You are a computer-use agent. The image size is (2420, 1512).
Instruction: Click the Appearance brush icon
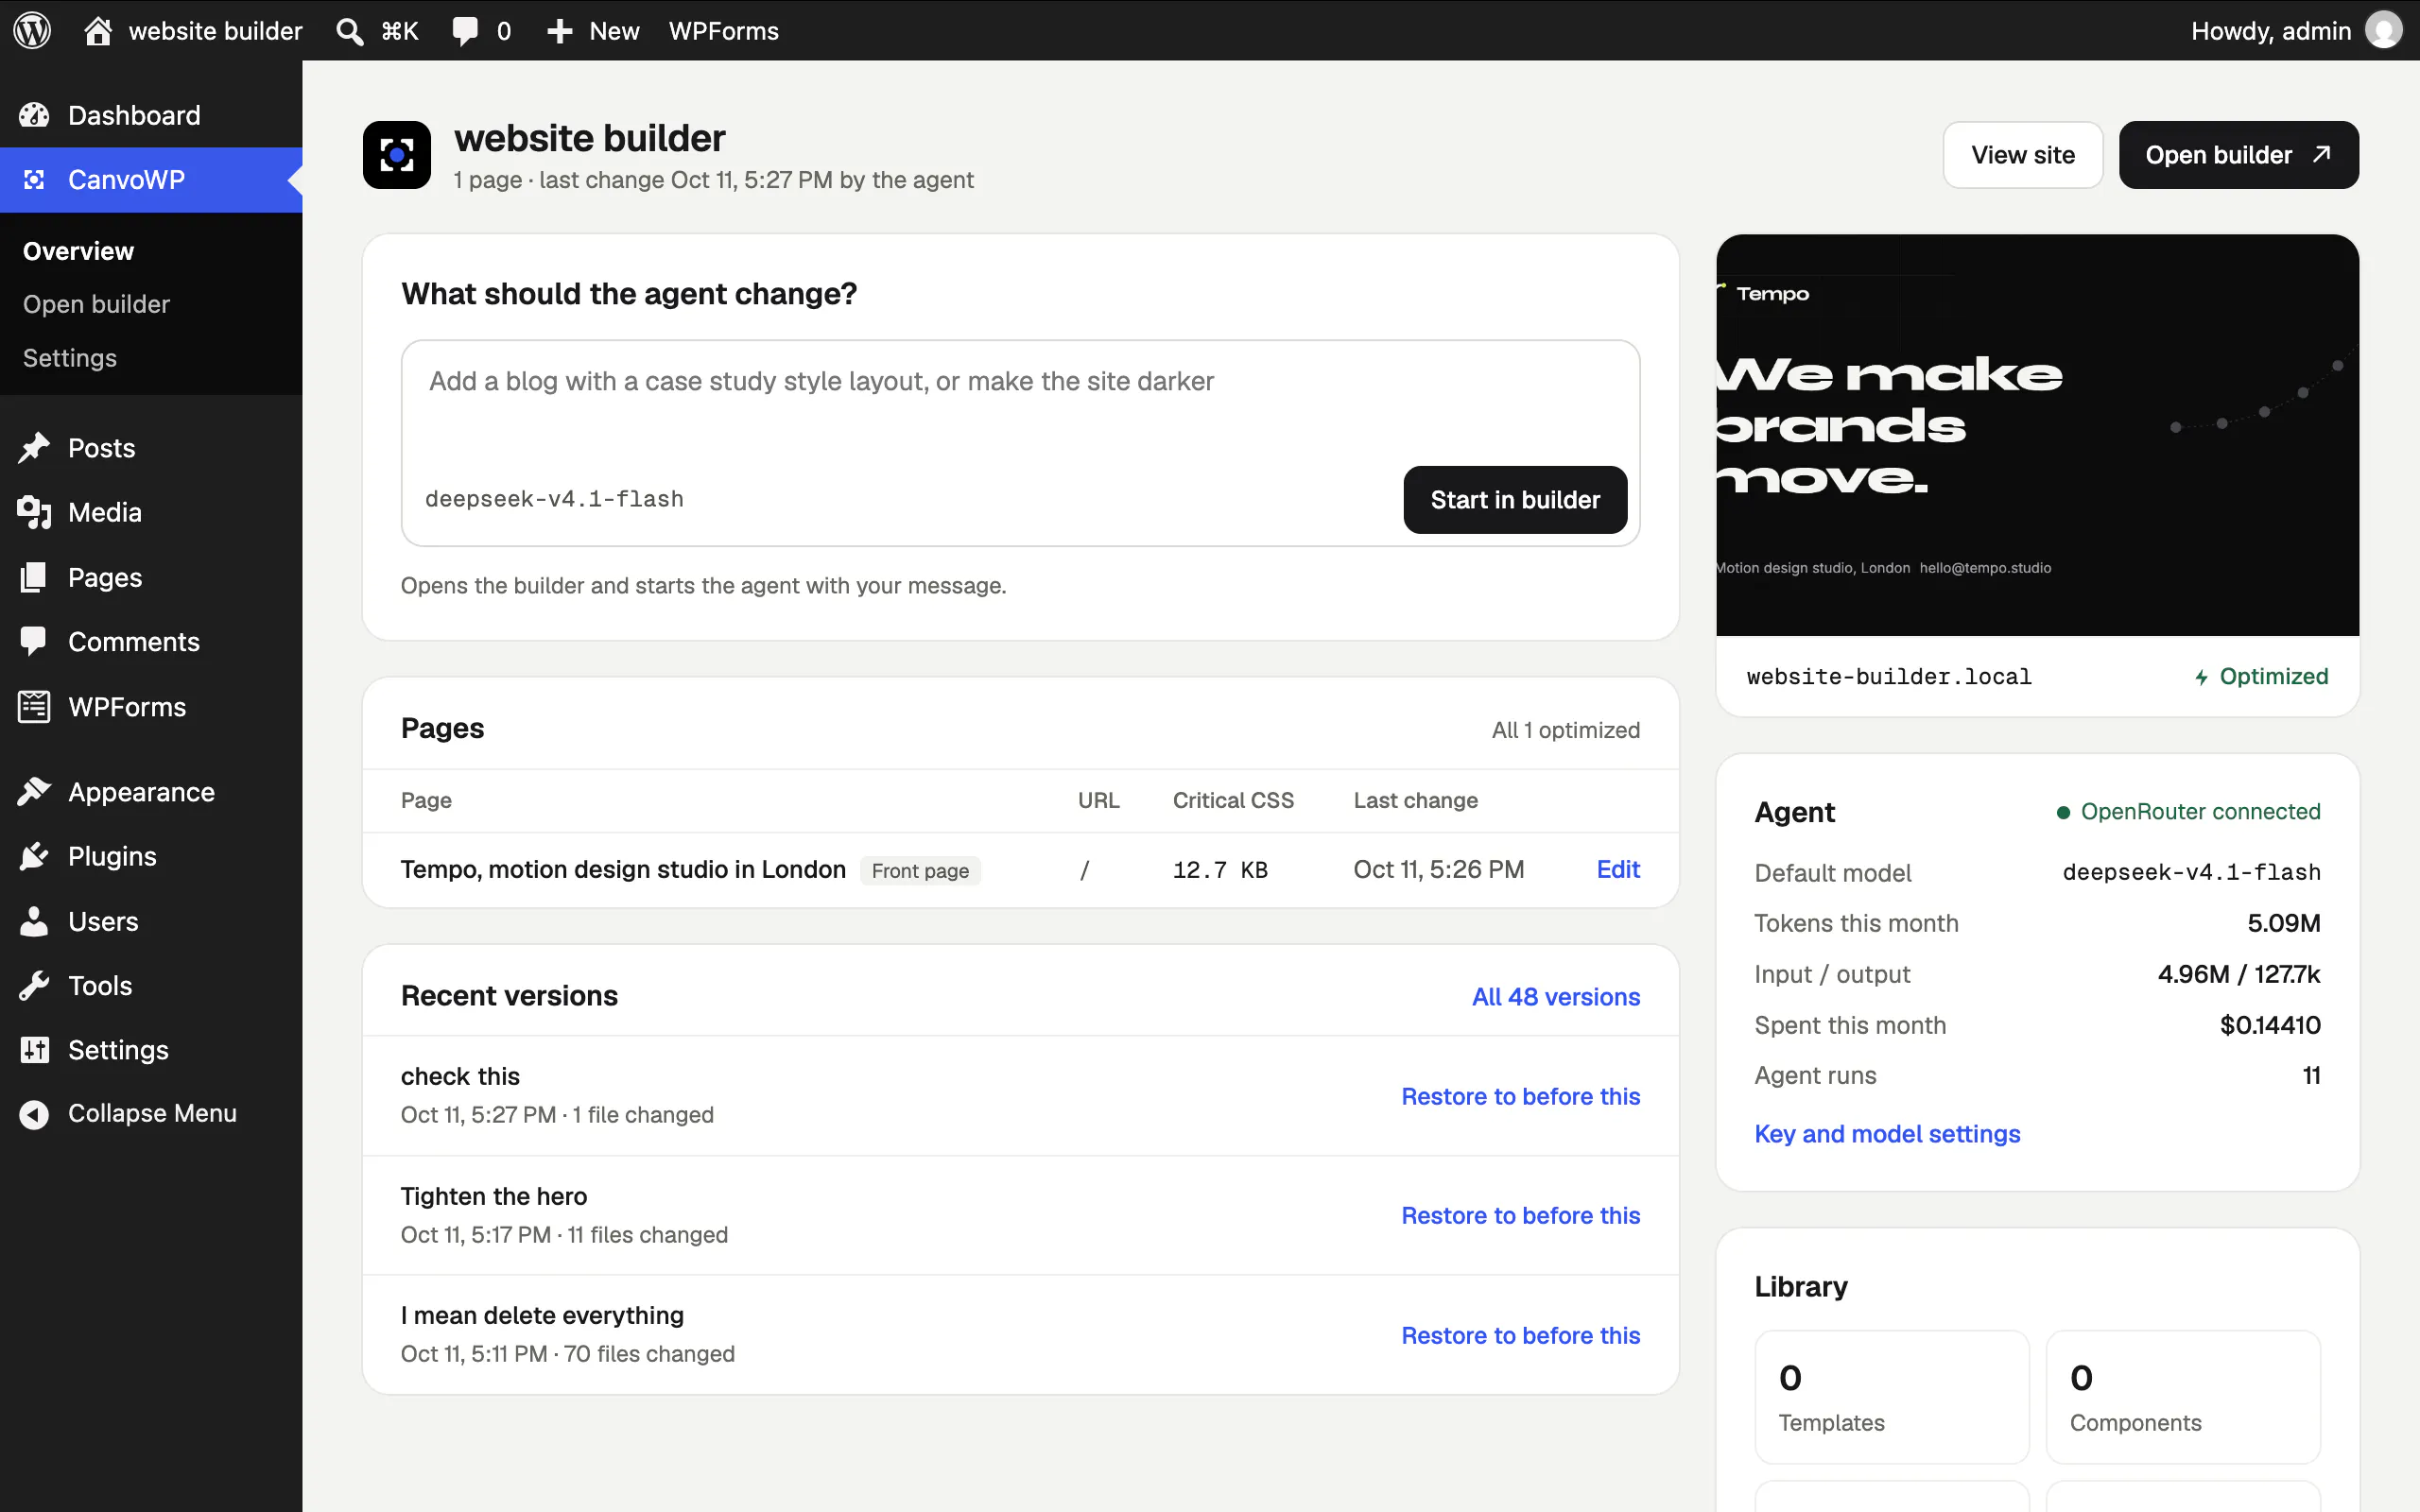coord(34,791)
